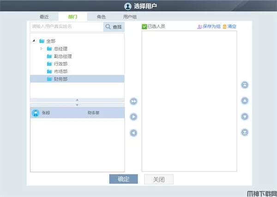Click 财务部 text in 张超's row

tap(93, 113)
